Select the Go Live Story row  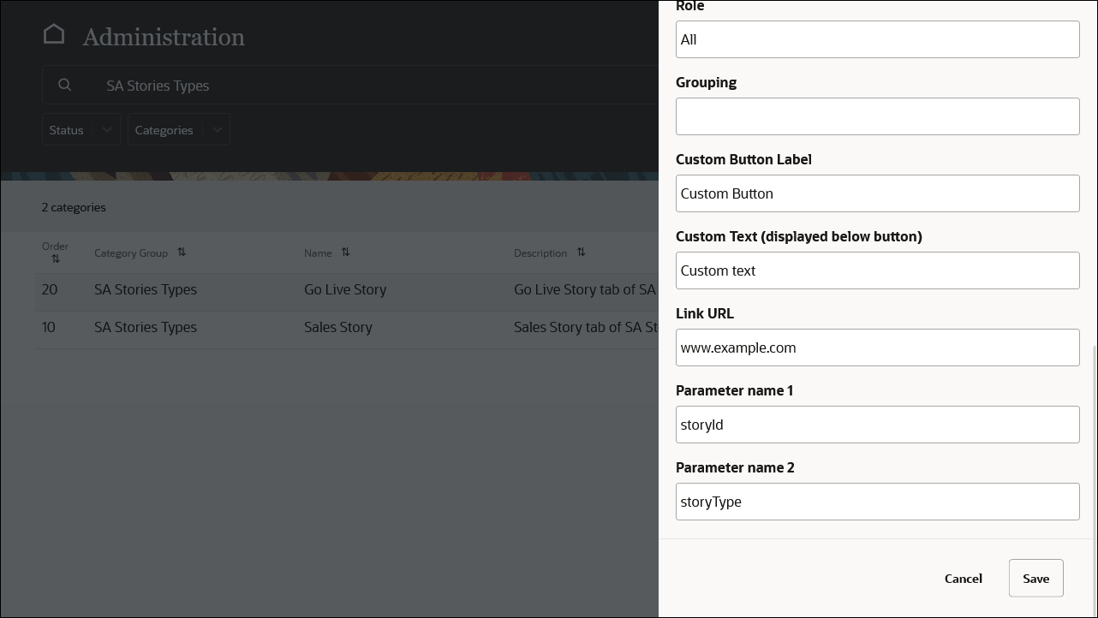click(x=345, y=289)
